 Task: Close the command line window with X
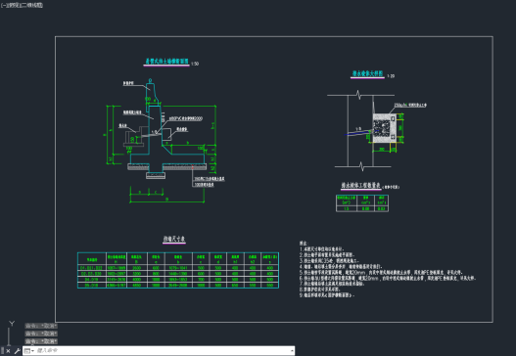(8, 351)
